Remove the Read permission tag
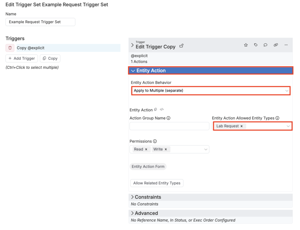300x230 pixels. (x=146, y=149)
